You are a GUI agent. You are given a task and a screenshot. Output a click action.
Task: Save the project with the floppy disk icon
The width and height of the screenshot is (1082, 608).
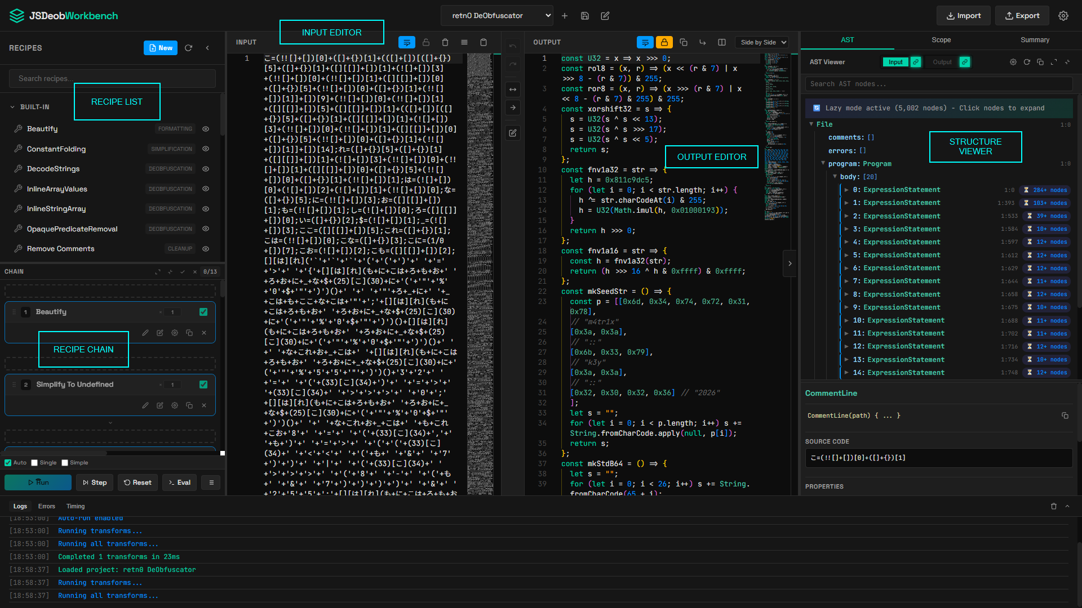click(x=585, y=16)
